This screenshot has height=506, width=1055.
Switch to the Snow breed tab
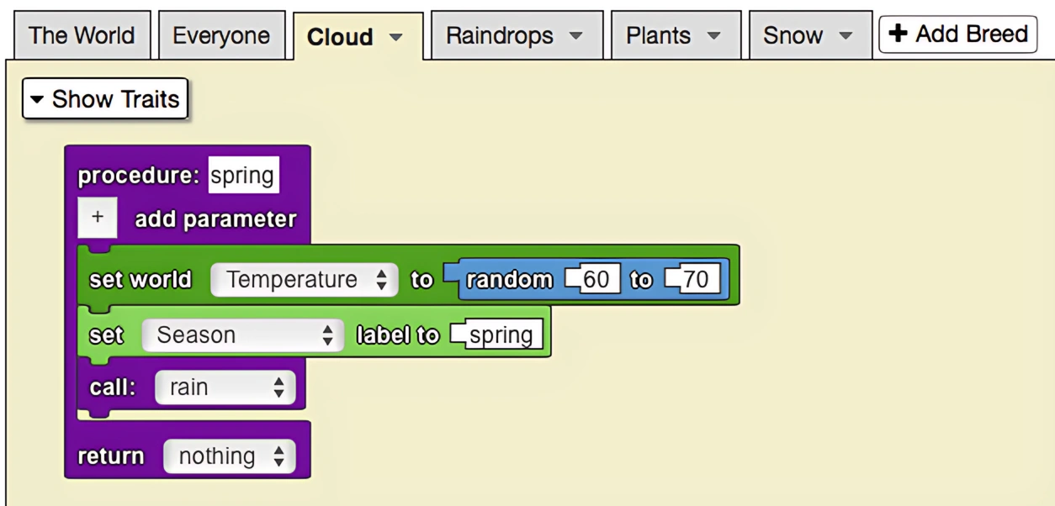[x=795, y=35]
